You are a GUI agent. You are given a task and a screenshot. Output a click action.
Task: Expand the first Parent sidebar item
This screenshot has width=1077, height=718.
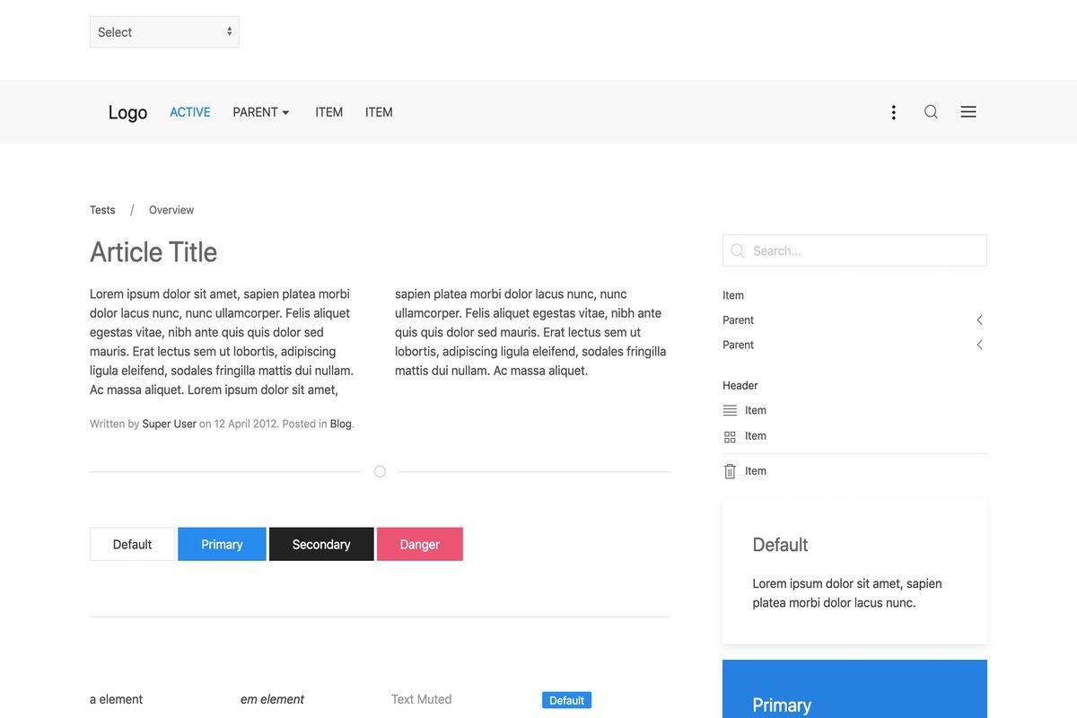pyautogui.click(x=979, y=320)
